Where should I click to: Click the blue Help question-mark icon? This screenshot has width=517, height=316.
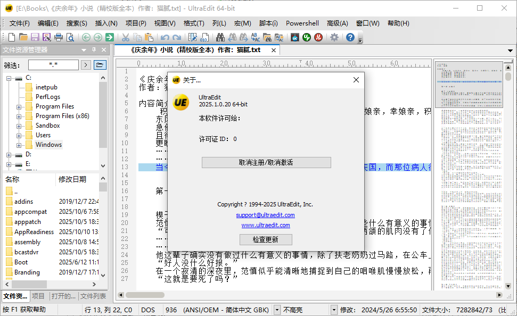click(350, 37)
